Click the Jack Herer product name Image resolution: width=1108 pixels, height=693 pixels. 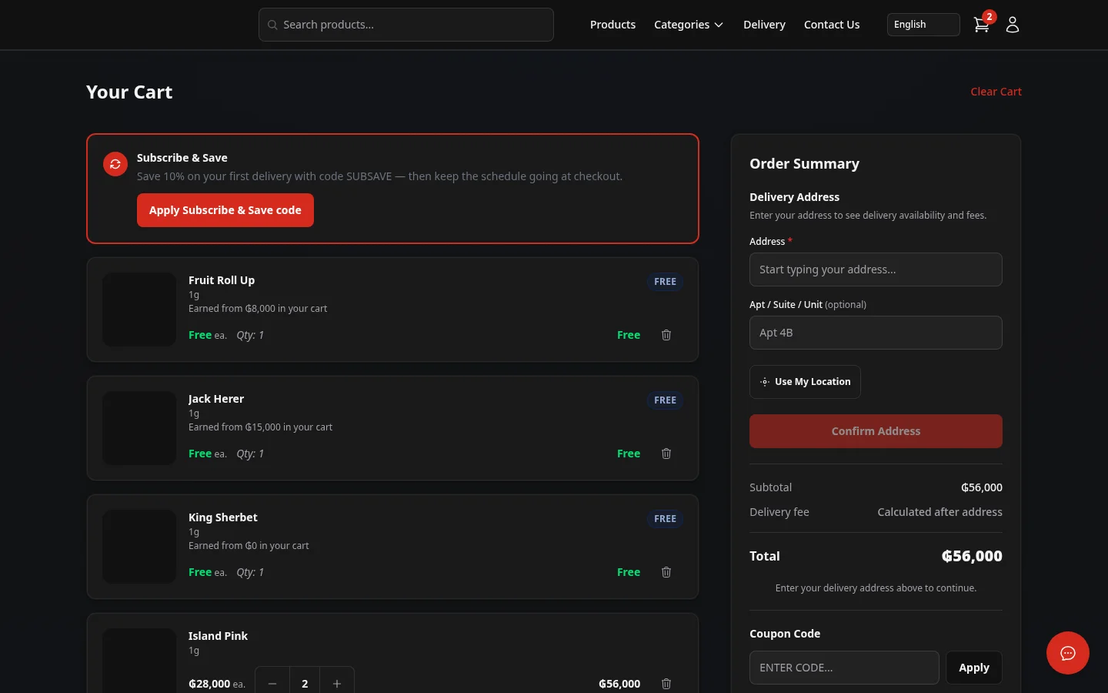[x=216, y=399]
